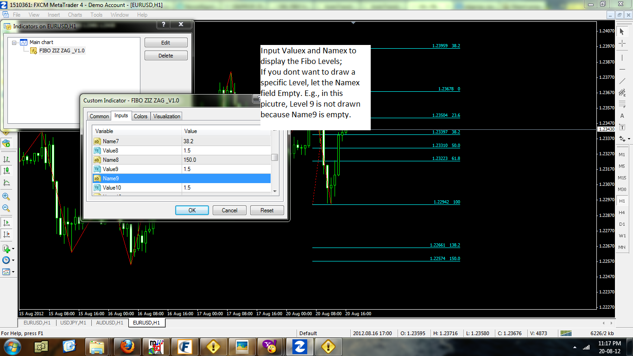Open the USDJPY,M1 chart tab

73,323
